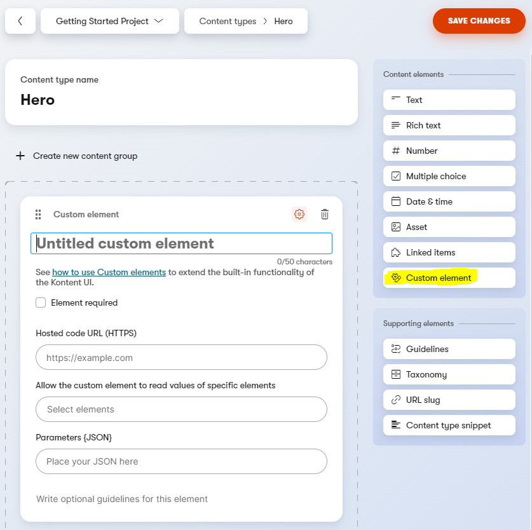Grab the custom element drag handle
This screenshot has width=532, height=530.
click(38, 214)
